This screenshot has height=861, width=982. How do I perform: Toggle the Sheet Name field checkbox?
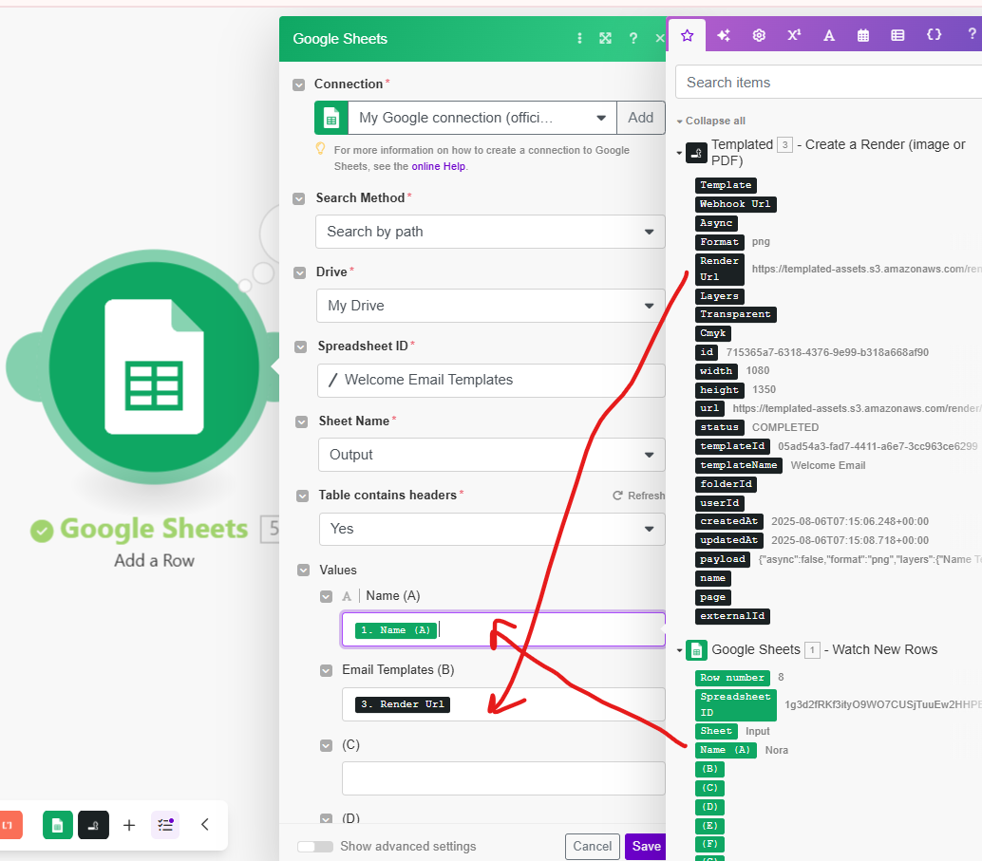301,421
